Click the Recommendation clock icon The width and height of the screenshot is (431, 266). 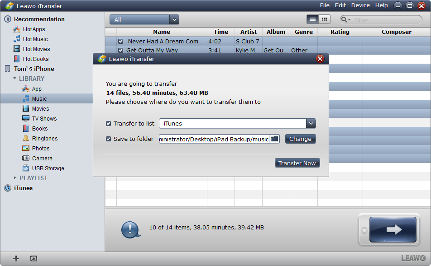pyautogui.click(x=8, y=19)
